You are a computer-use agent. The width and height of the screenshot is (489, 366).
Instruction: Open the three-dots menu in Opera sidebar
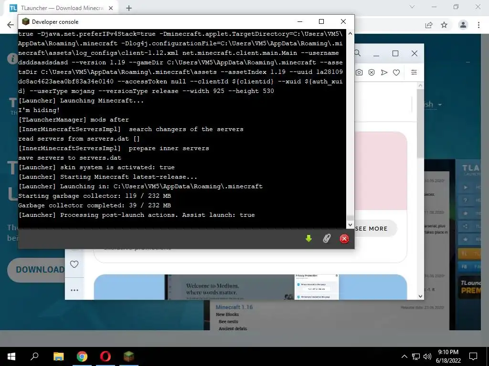pyautogui.click(x=74, y=290)
